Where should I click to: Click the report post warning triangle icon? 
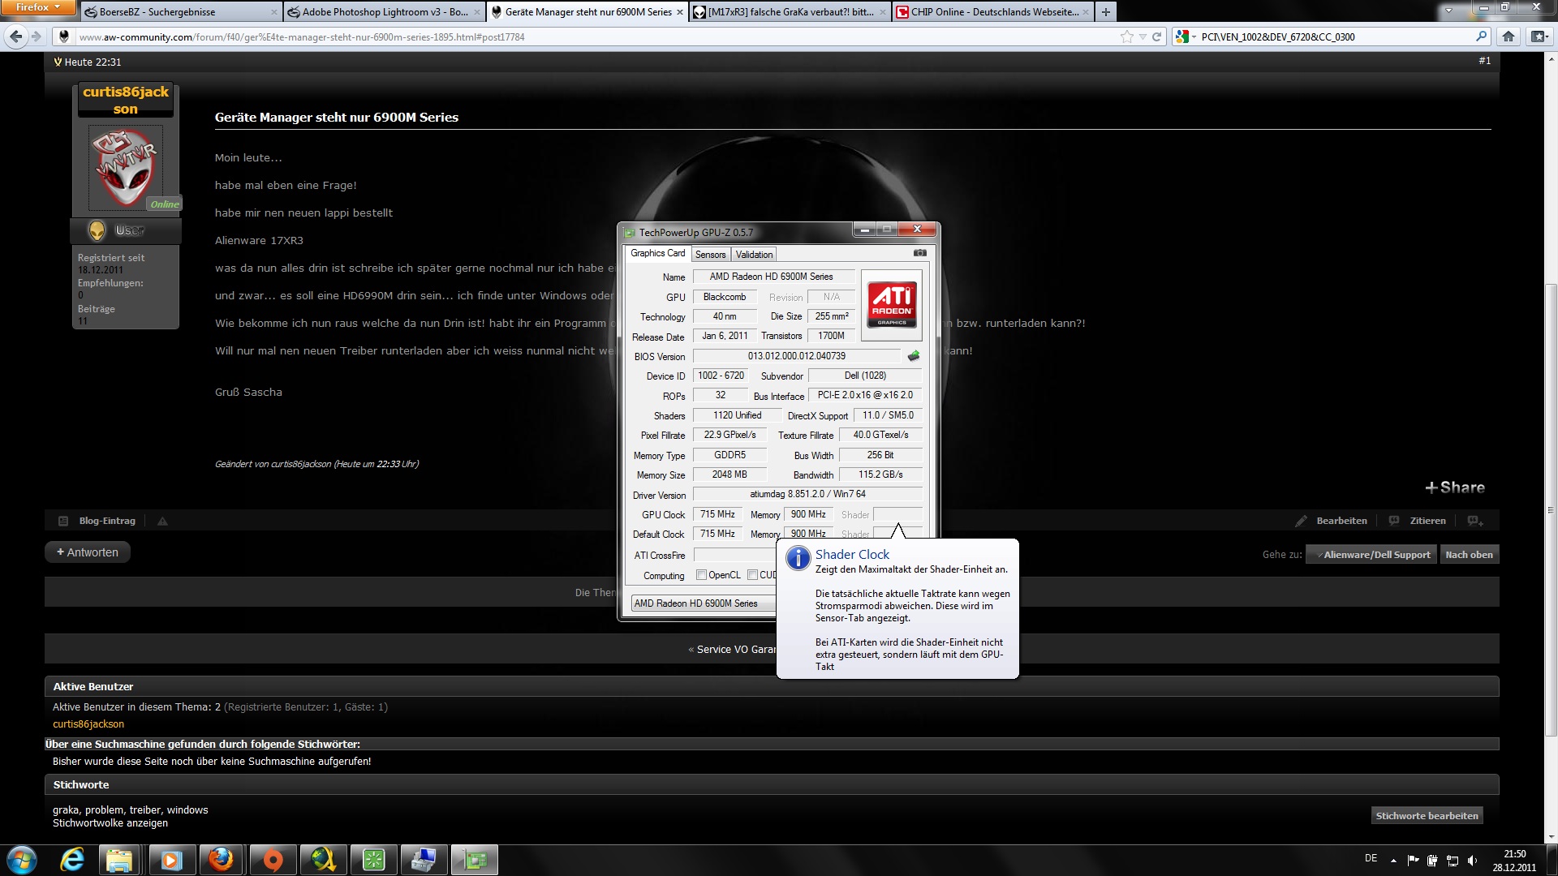click(x=162, y=522)
